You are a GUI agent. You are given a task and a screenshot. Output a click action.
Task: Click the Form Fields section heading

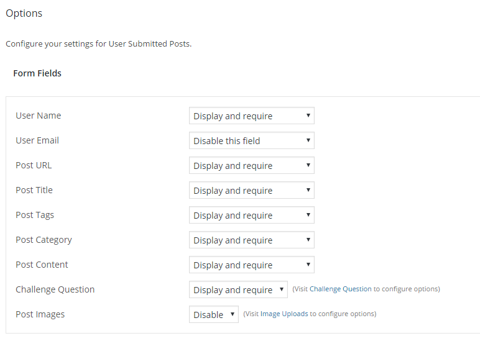click(x=37, y=73)
